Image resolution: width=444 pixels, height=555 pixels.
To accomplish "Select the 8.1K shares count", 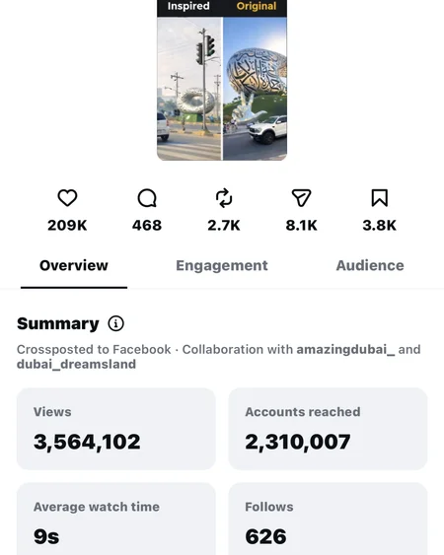I will point(301,226).
